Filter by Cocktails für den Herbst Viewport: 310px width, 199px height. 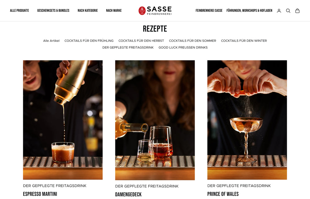[x=141, y=41]
